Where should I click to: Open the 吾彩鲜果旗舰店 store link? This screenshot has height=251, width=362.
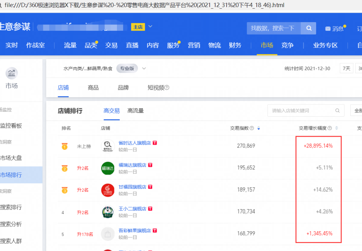[x=135, y=231]
